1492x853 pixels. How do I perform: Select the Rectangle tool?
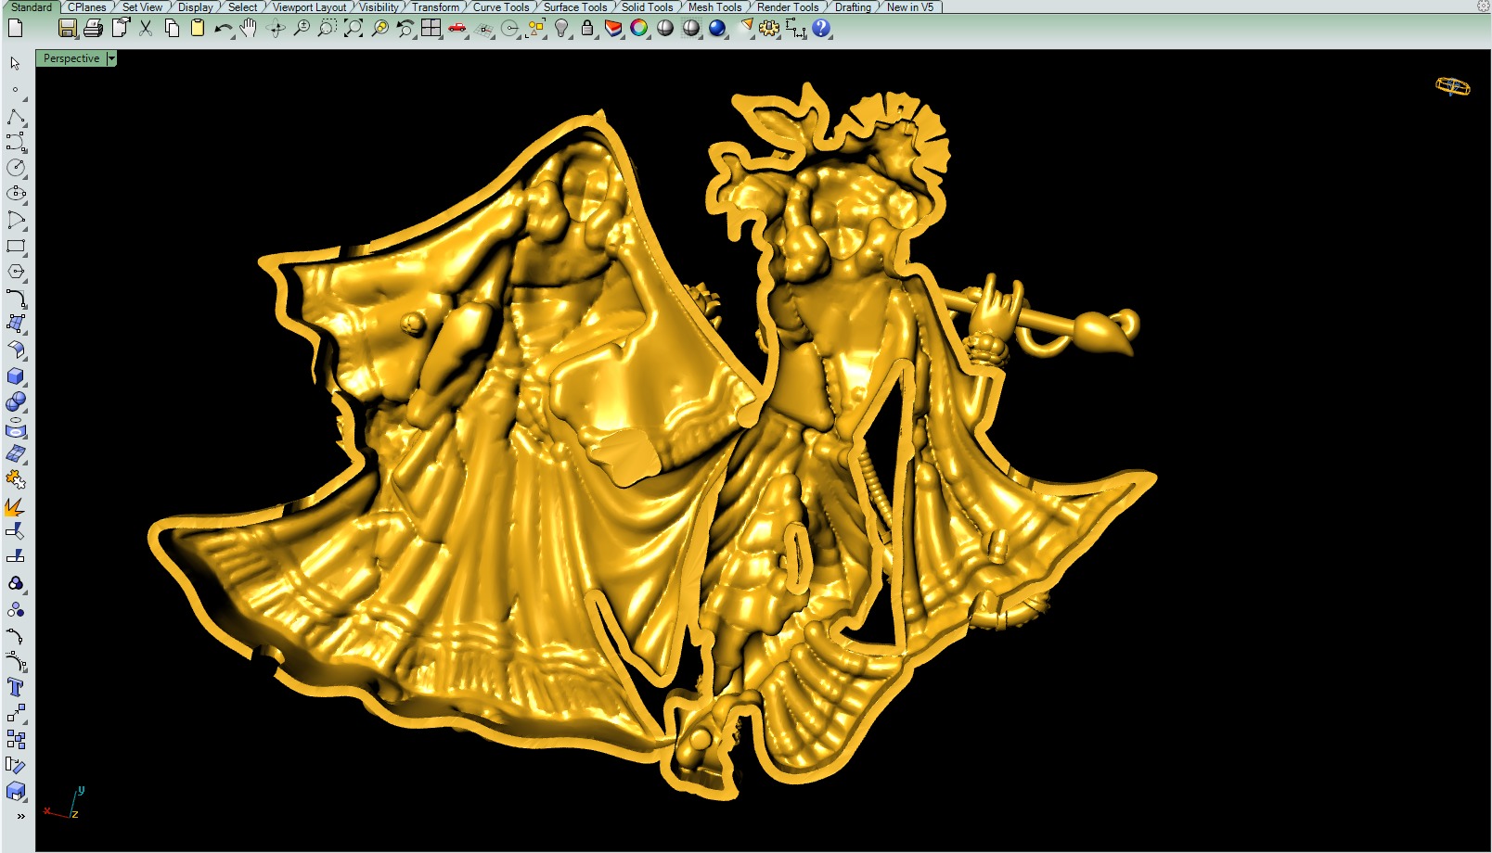(x=16, y=247)
